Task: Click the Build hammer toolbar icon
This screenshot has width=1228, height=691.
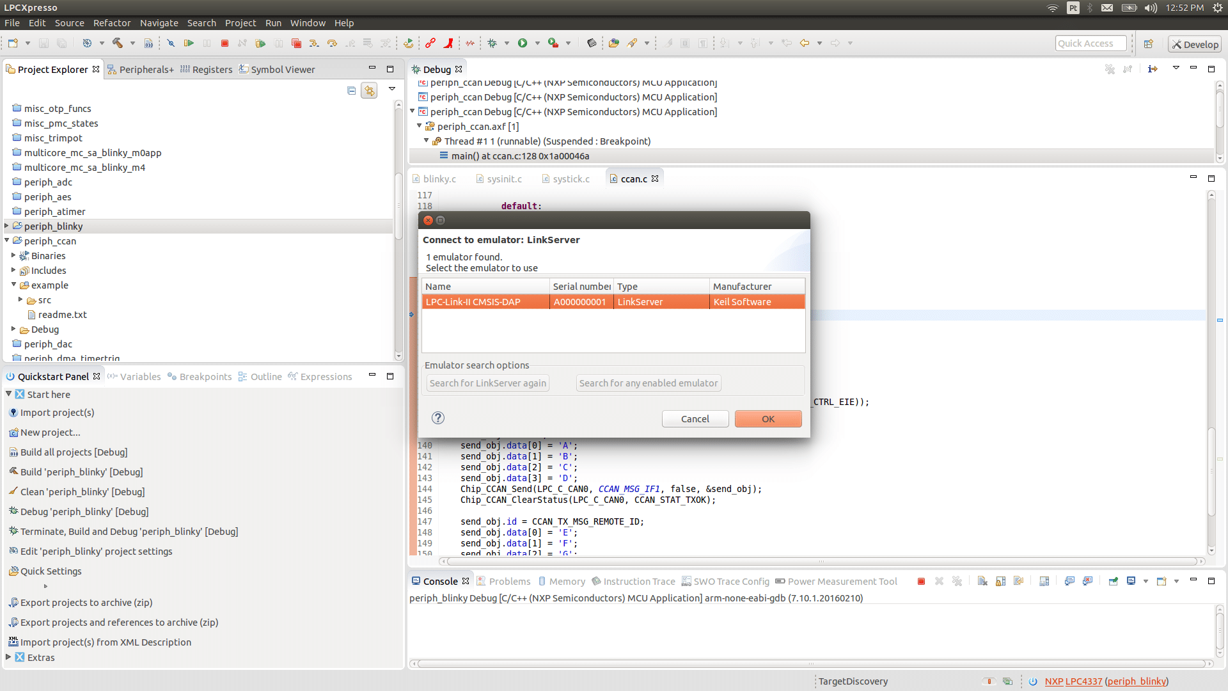Action: 118,44
